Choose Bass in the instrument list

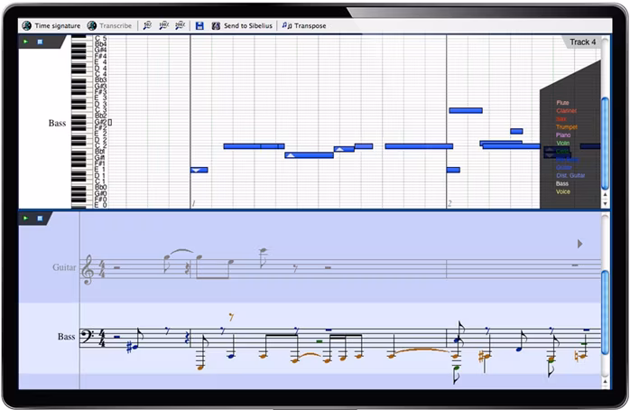pyautogui.click(x=562, y=183)
